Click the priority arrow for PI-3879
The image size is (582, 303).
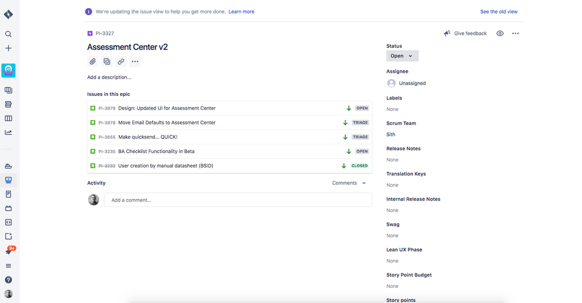(348, 108)
